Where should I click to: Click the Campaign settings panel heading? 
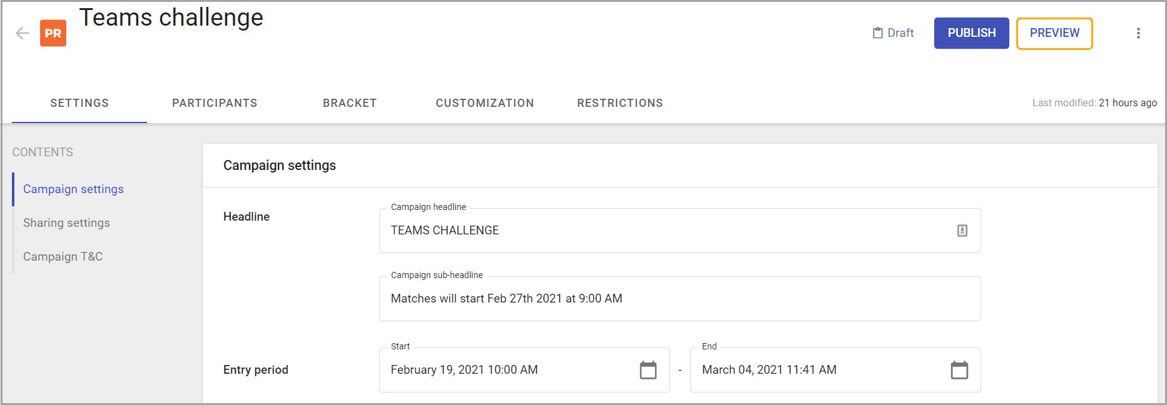[280, 166]
